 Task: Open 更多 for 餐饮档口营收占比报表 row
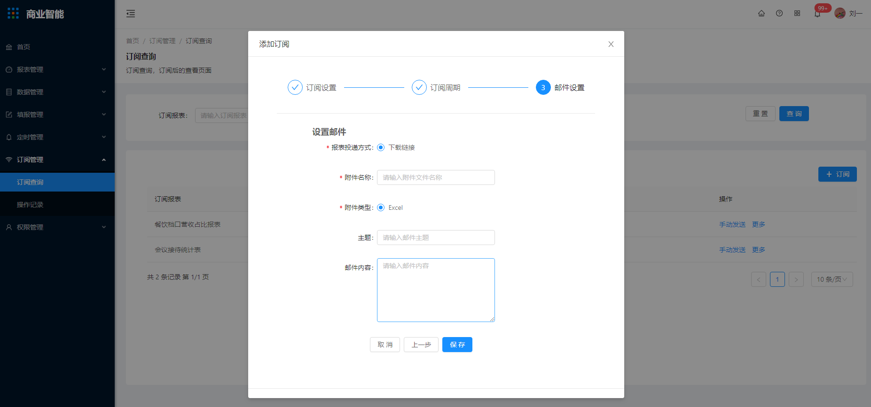[x=759, y=224]
